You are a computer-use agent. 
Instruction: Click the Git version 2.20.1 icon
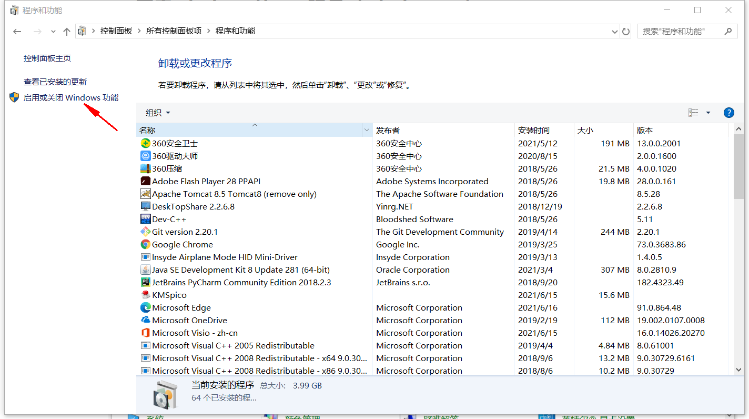click(146, 232)
